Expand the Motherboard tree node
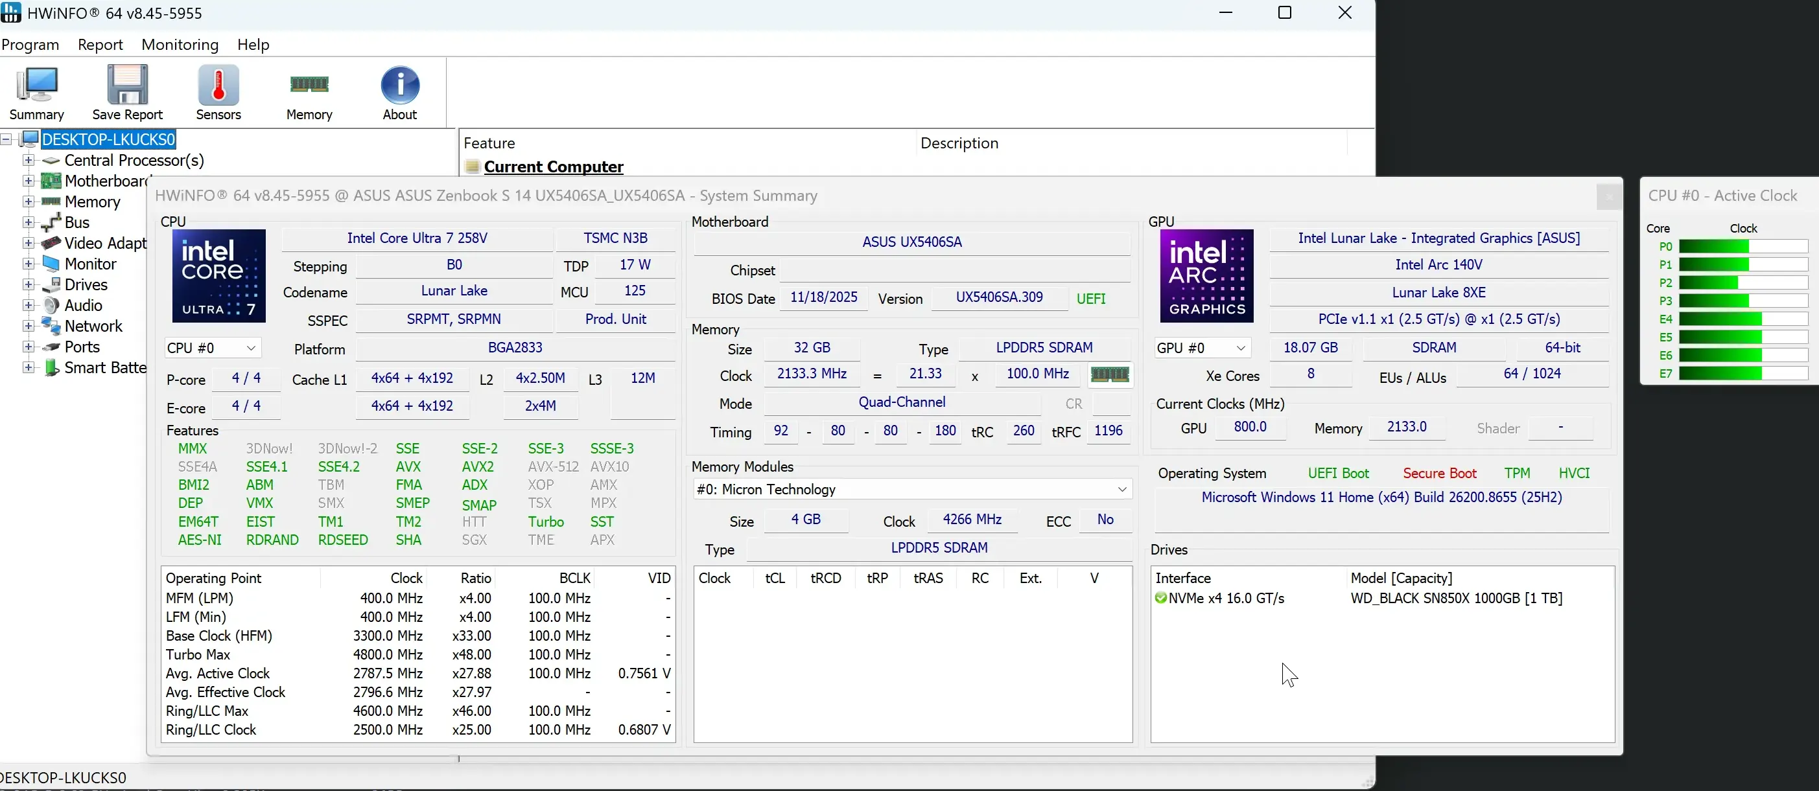Screen dimensions: 1819x791 coord(29,181)
